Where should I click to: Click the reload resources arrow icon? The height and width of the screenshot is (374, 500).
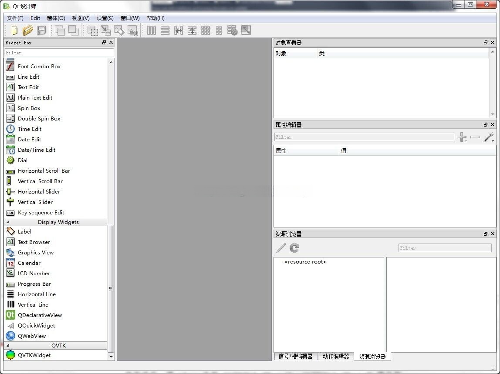[294, 247]
